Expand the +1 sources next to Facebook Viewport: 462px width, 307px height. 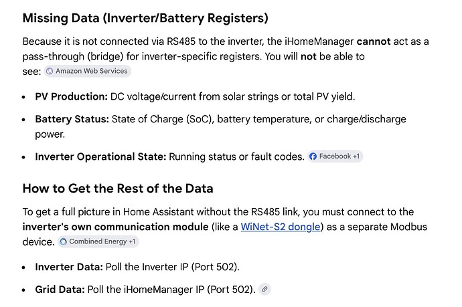click(356, 157)
